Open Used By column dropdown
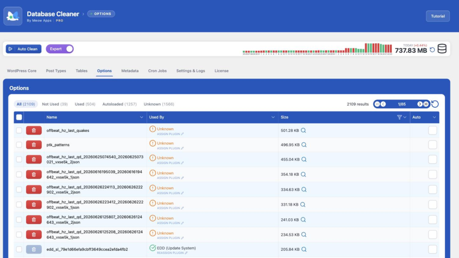459x258 pixels. tap(273, 117)
